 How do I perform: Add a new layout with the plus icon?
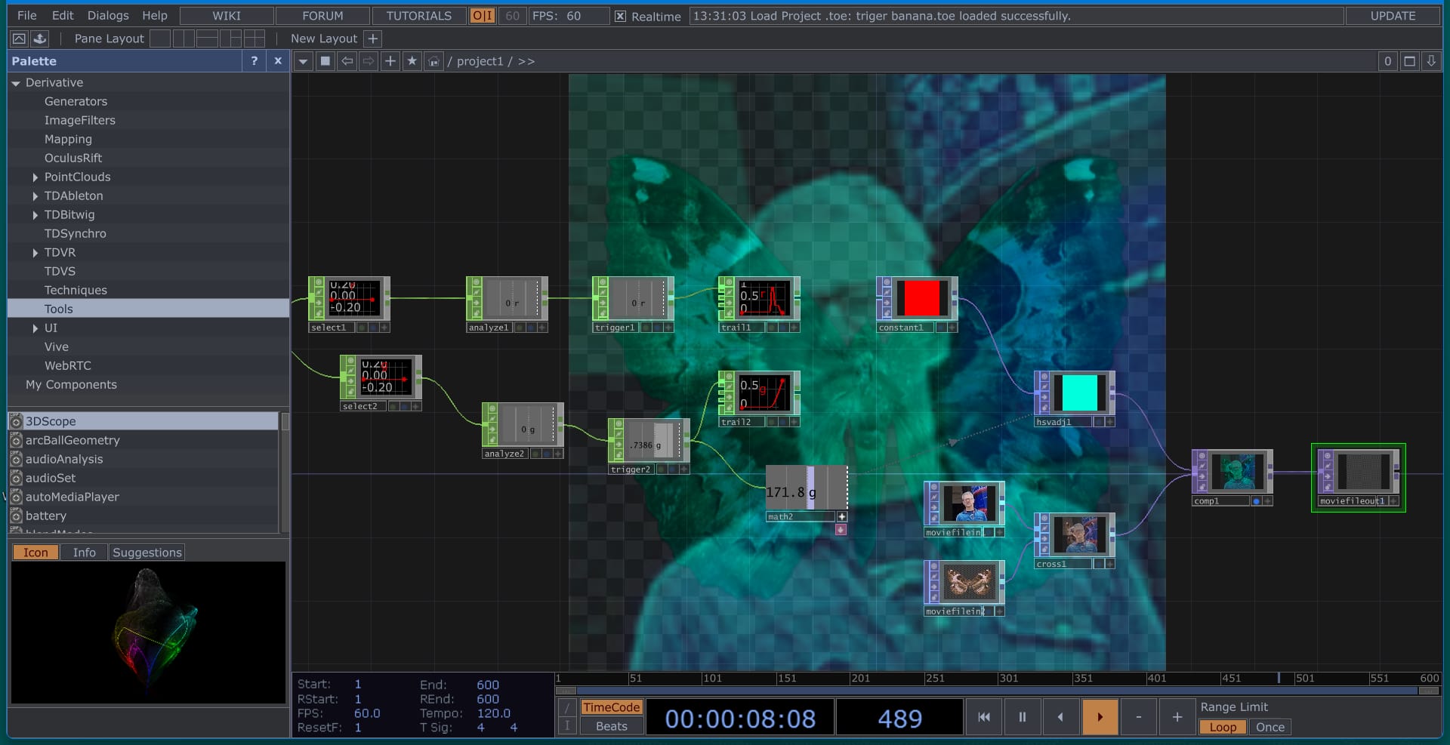tap(373, 38)
